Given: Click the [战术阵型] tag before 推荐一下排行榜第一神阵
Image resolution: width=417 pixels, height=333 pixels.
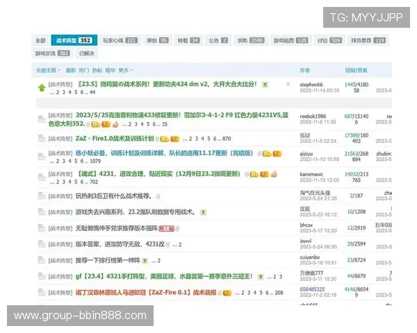Looking at the screenshot, I should [60, 261].
